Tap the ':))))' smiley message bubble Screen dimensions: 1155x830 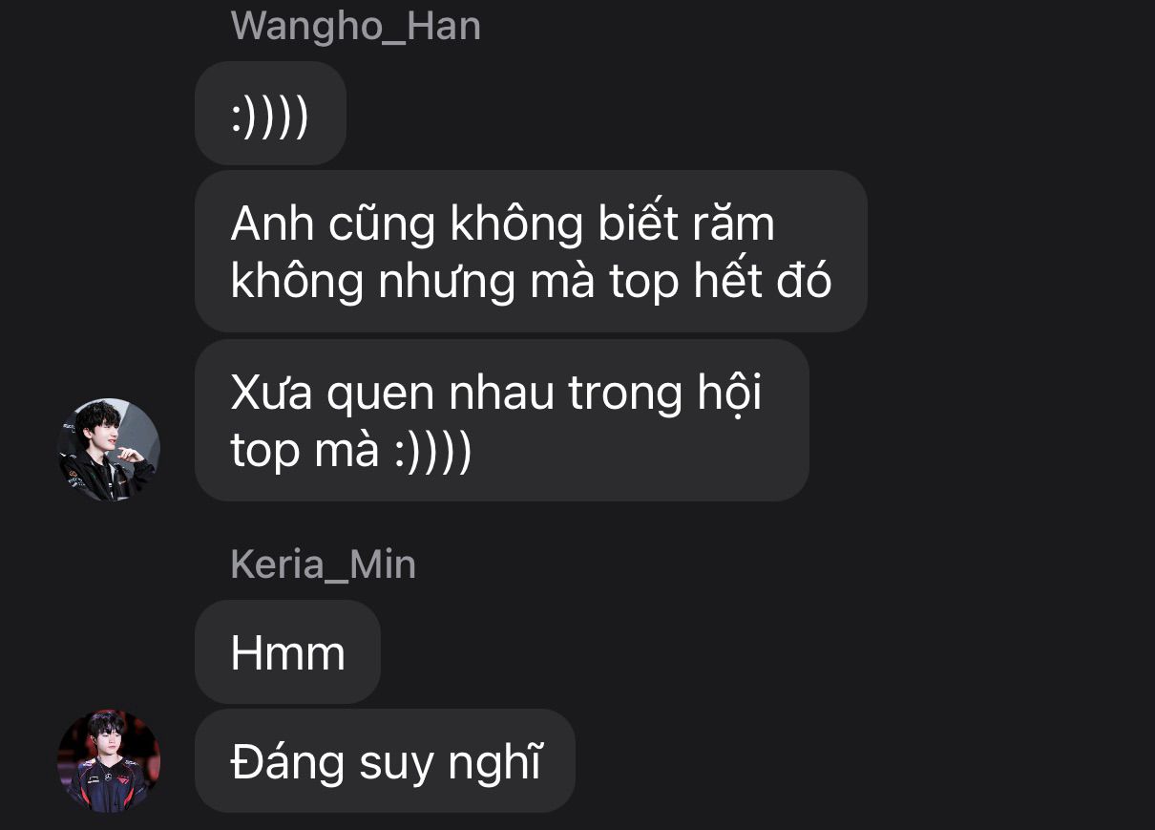[270, 114]
